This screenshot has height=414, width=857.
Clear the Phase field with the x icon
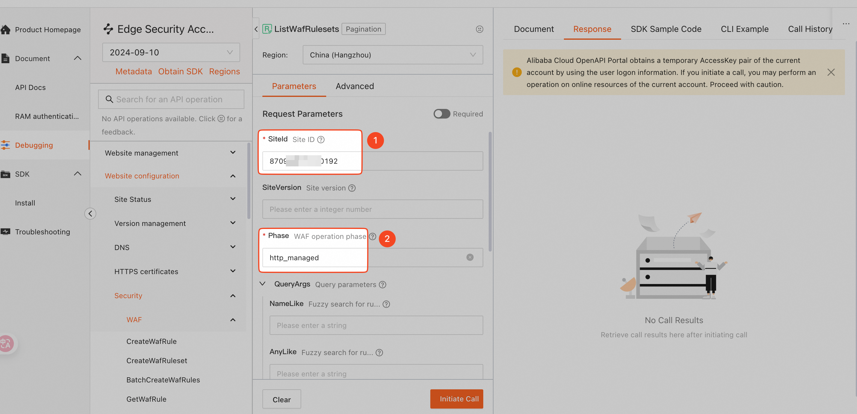coord(470,257)
